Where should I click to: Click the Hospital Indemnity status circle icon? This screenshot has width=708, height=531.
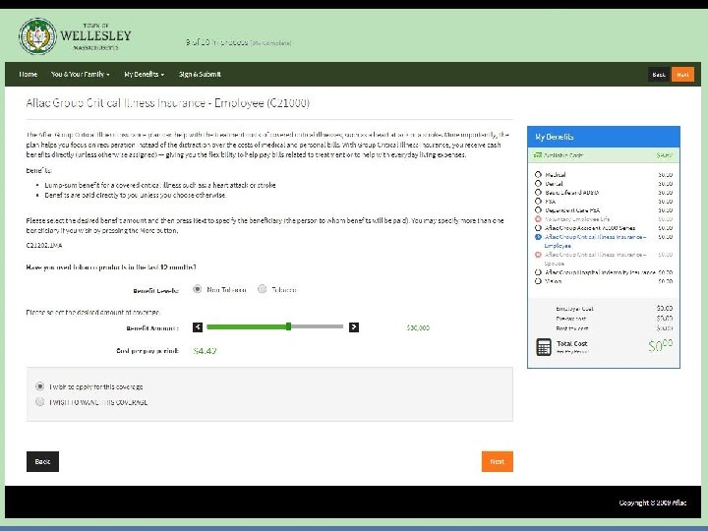[x=538, y=272]
